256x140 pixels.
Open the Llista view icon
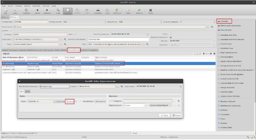pyautogui.click(x=58, y=12)
